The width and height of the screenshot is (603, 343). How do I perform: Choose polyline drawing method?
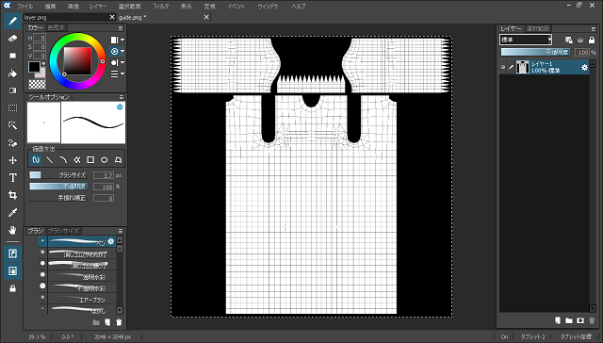[x=77, y=159]
